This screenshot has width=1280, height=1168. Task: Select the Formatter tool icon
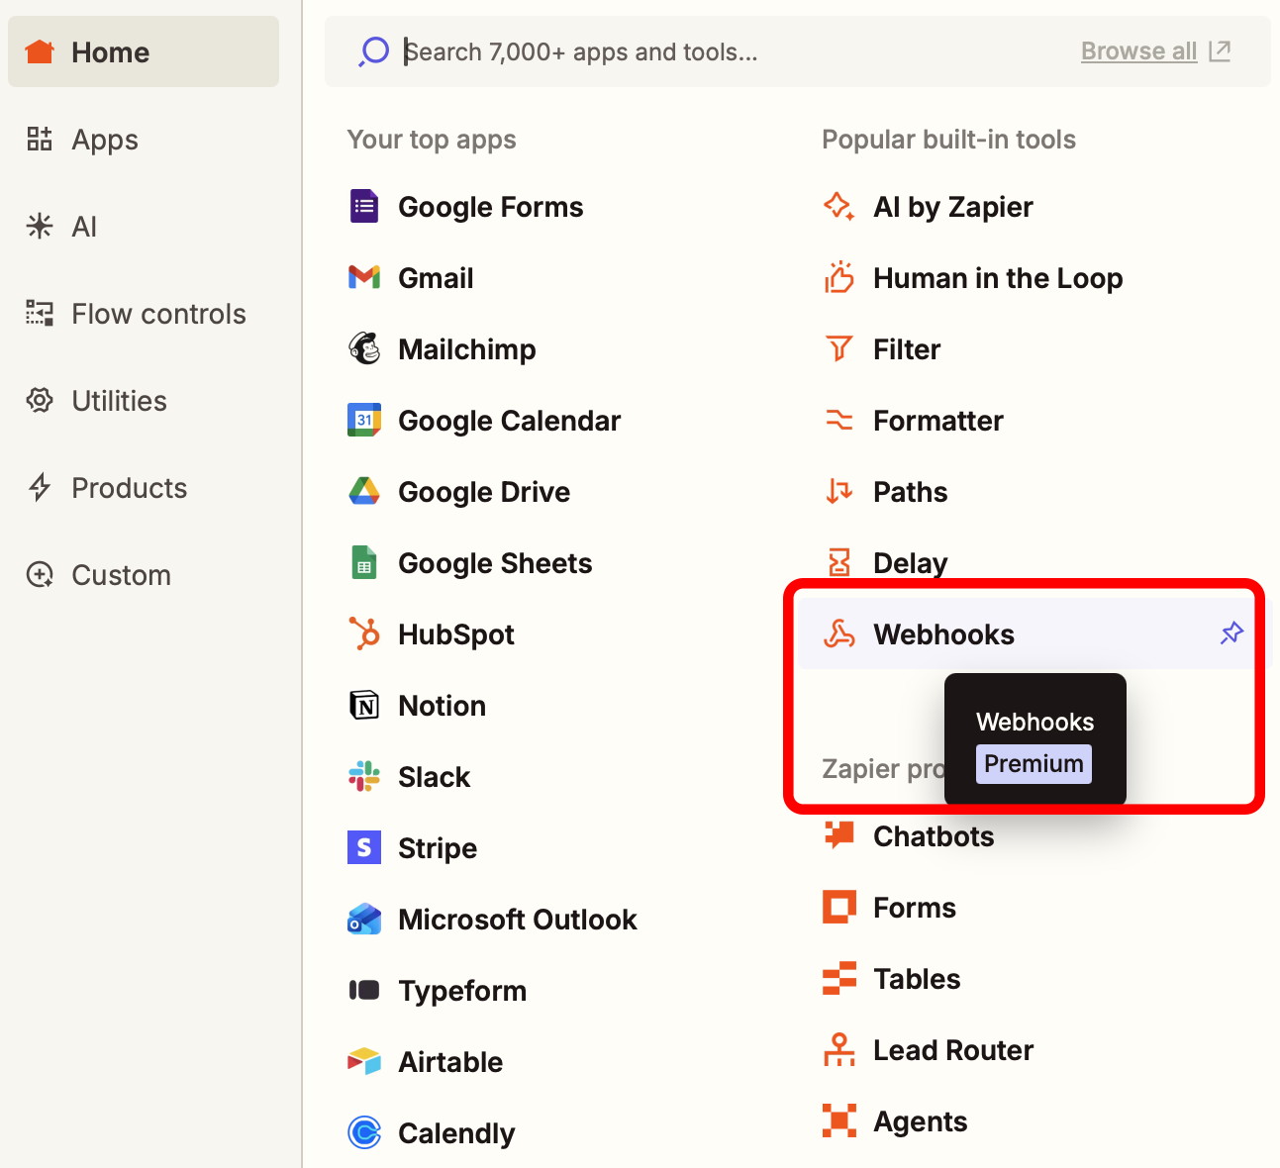coord(838,420)
